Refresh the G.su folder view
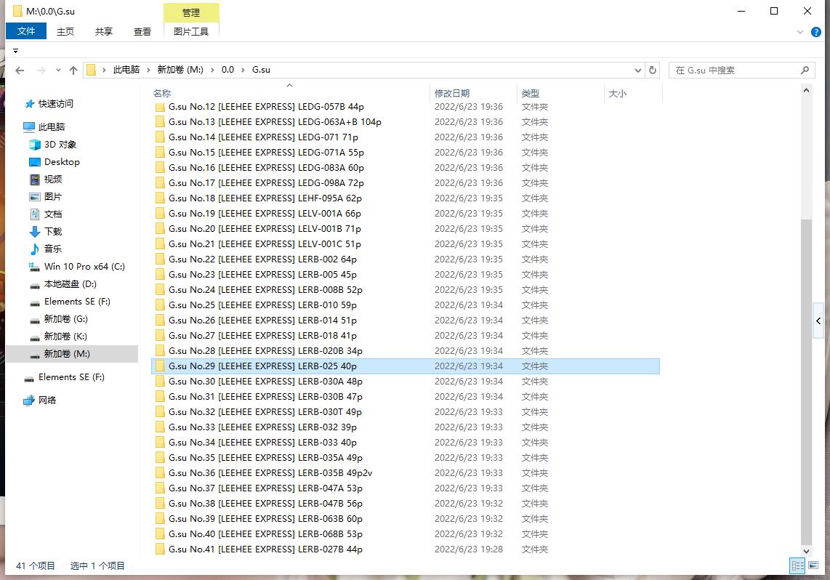Viewport: 830px width, 580px height. pyautogui.click(x=652, y=70)
